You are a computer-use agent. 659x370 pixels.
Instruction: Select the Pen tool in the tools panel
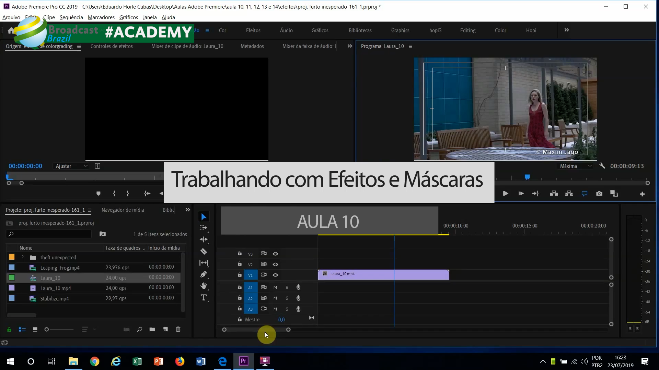click(204, 274)
